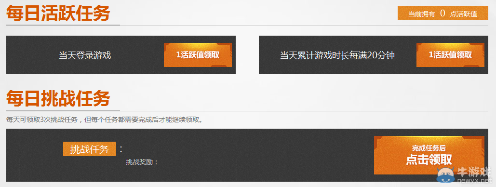Viewport: 496px width, 187px height.
Task: Click the 当天累计游戏时长每满20分钟 task text
Action: tap(337, 55)
